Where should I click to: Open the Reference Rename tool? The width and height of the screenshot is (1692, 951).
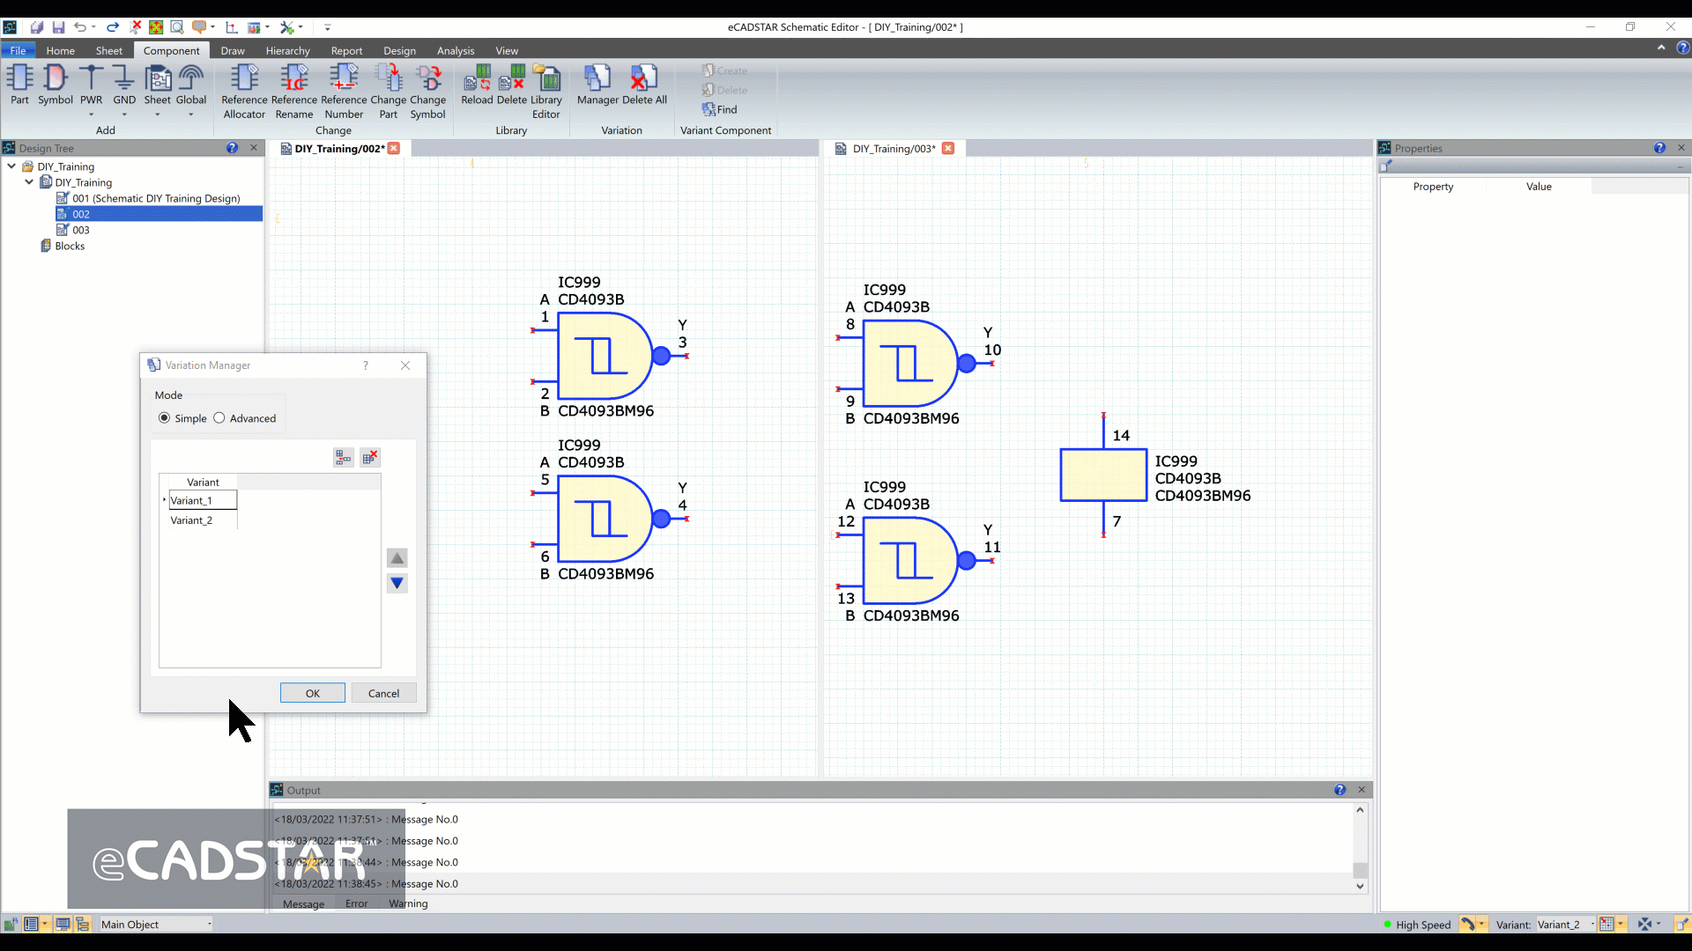[294, 92]
